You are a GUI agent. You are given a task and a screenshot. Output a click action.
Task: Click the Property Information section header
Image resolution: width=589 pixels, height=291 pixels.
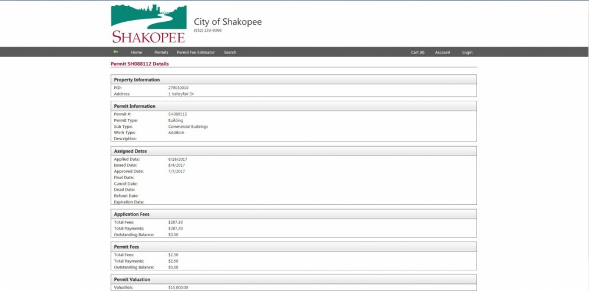(x=137, y=80)
